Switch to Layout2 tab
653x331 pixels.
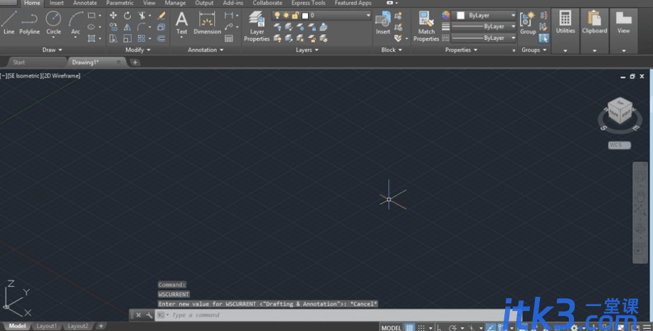[x=78, y=326]
